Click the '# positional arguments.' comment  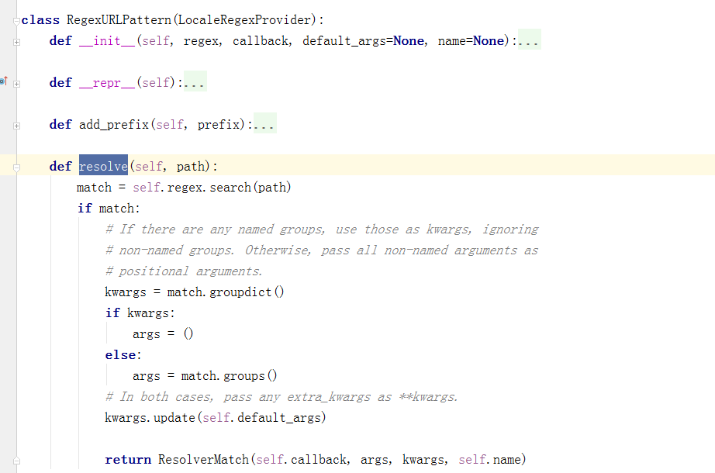(184, 271)
